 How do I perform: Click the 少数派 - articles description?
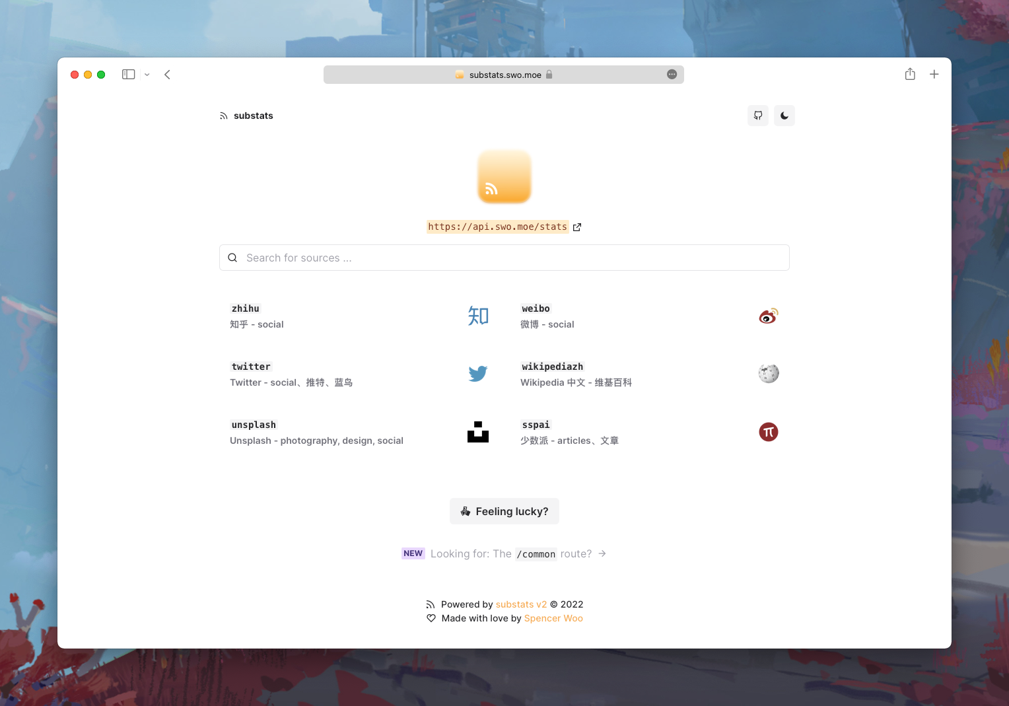click(x=569, y=441)
